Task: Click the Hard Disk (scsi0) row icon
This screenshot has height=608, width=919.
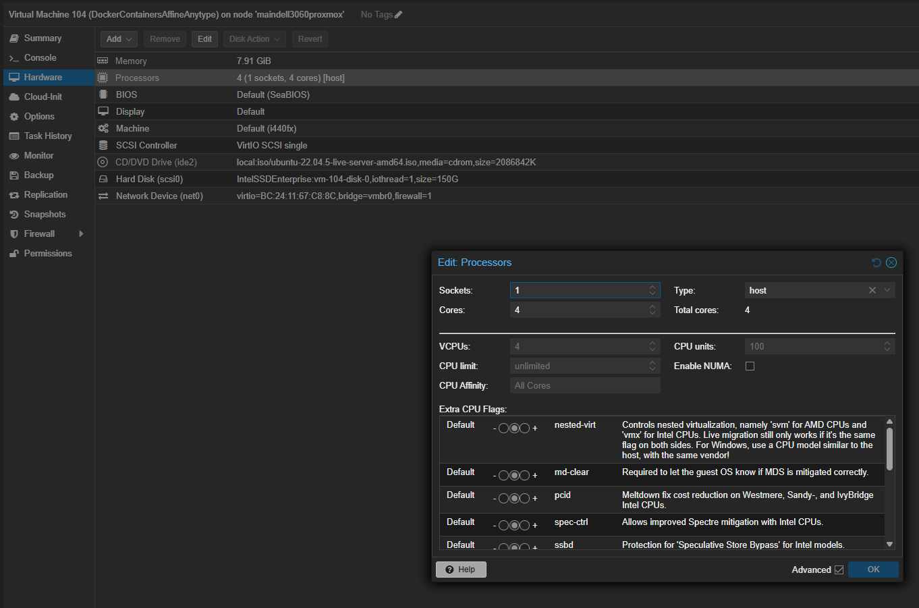Action: point(103,179)
